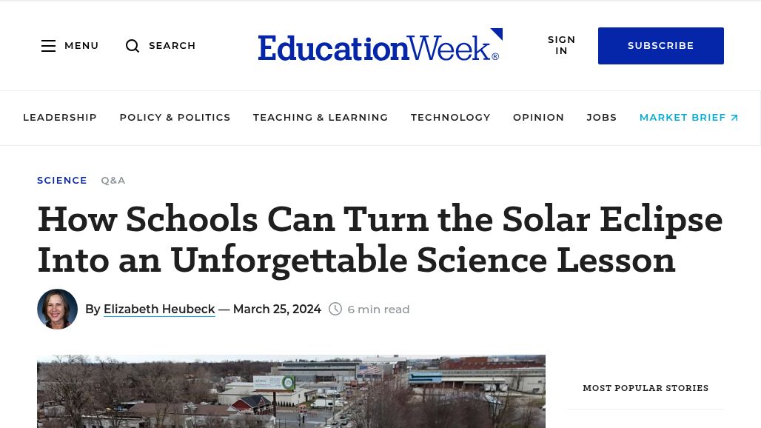The width and height of the screenshot is (761, 428).
Task: Open the Policy & Politics section
Action: [x=175, y=117]
